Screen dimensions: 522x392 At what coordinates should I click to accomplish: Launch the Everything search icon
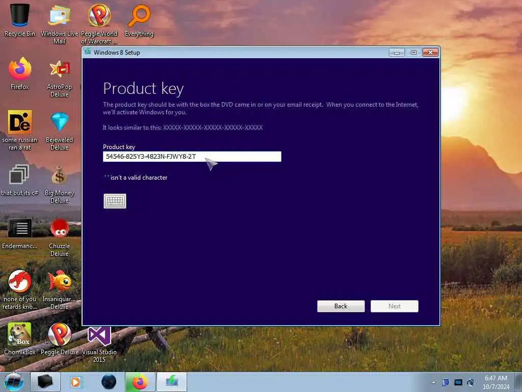tap(139, 20)
